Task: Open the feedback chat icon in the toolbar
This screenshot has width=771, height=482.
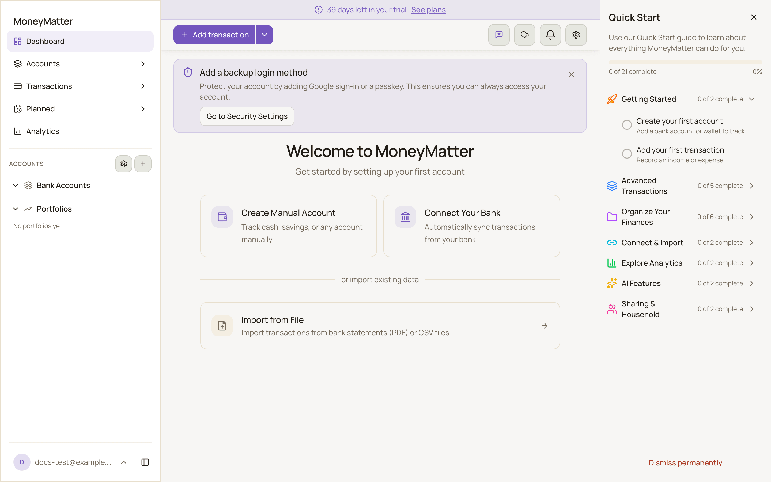Action: coord(498,35)
